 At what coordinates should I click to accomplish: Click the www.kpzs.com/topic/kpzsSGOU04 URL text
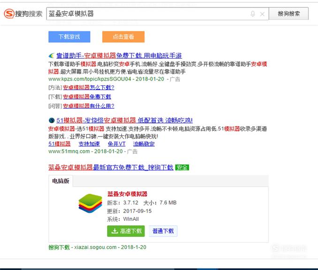[90, 79]
